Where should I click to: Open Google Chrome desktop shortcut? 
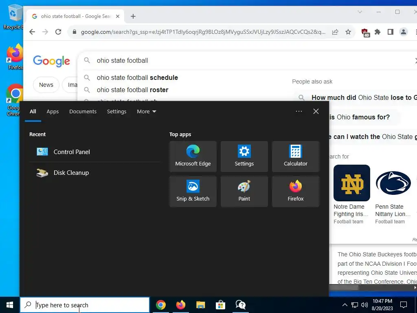coord(14,100)
